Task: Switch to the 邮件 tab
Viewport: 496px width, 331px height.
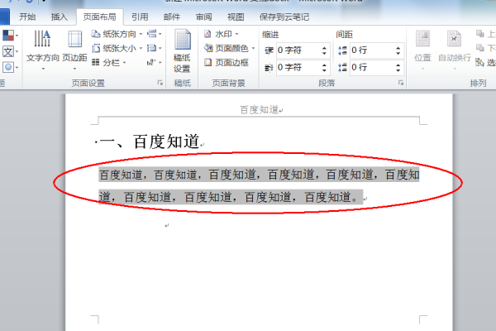Action: [172, 17]
